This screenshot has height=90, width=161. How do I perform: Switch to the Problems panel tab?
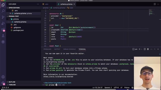(47, 49)
